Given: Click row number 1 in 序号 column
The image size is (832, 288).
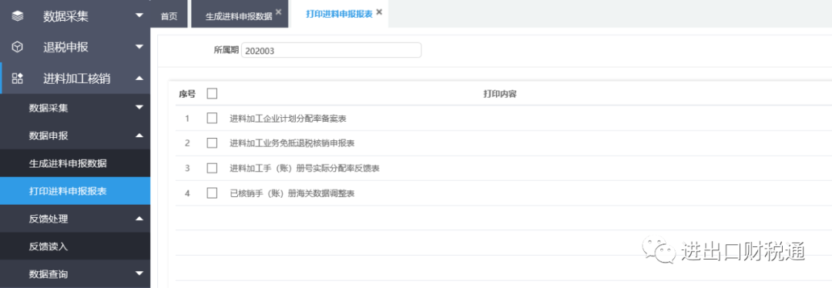Looking at the screenshot, I should (186, 119).
